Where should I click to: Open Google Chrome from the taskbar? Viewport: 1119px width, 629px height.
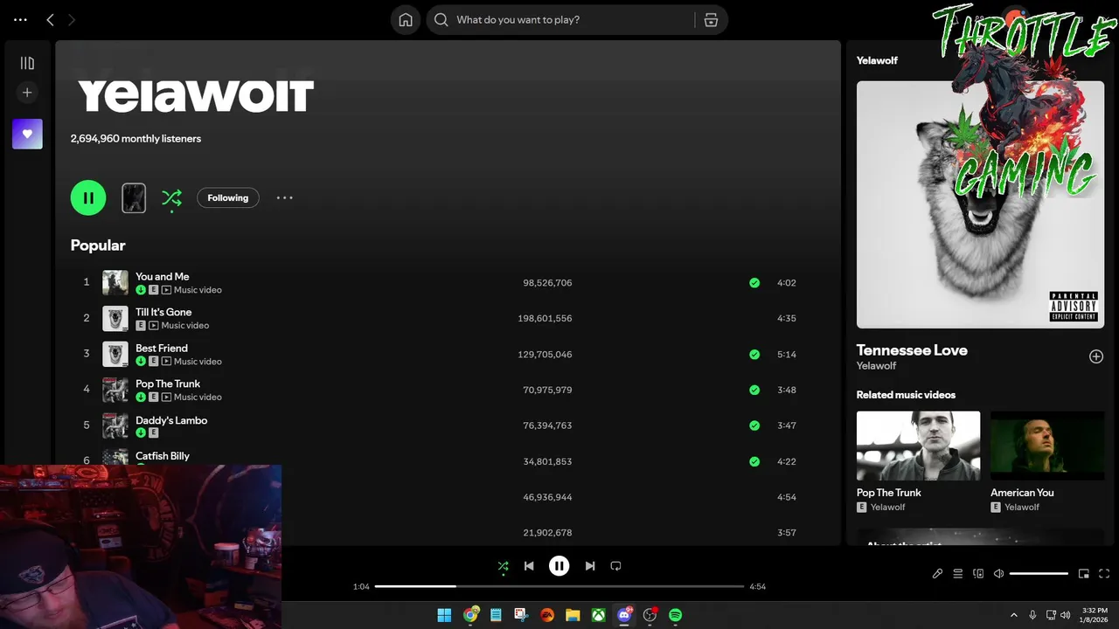[470, 615]
